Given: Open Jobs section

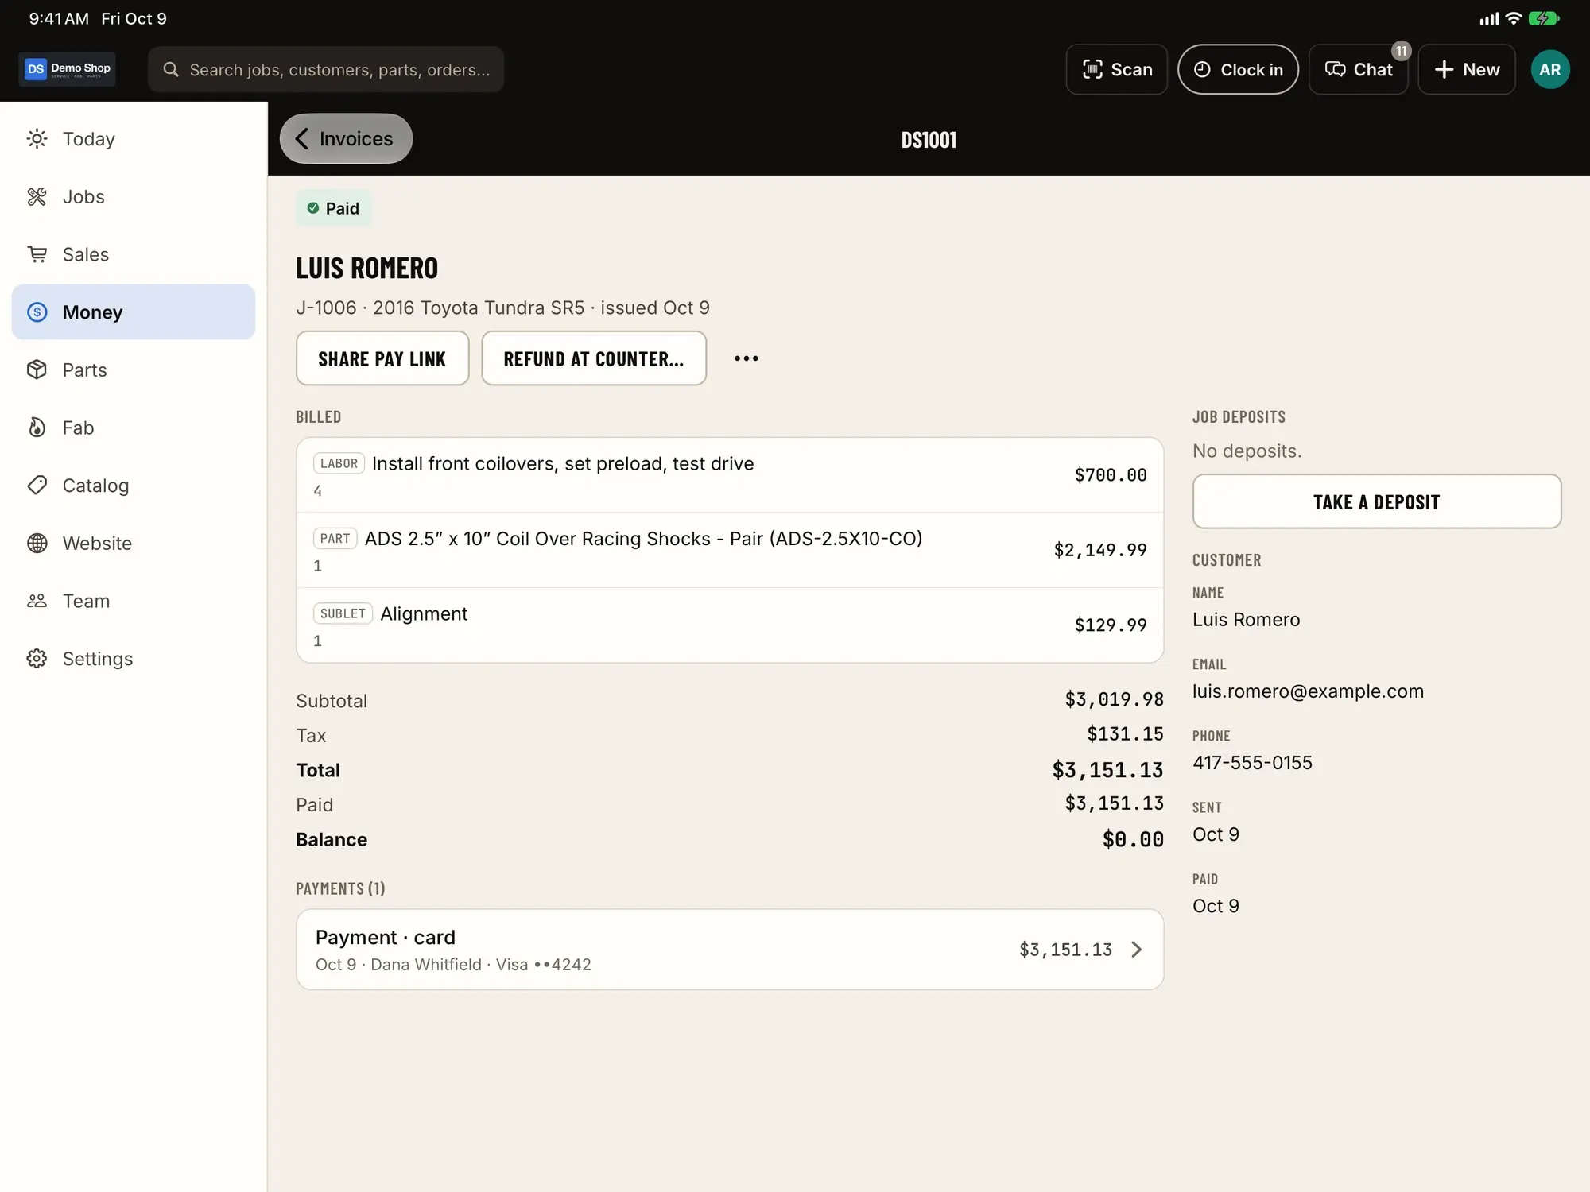Looking at the screenshot, I should pyautogui.click(x=134, y=196).
